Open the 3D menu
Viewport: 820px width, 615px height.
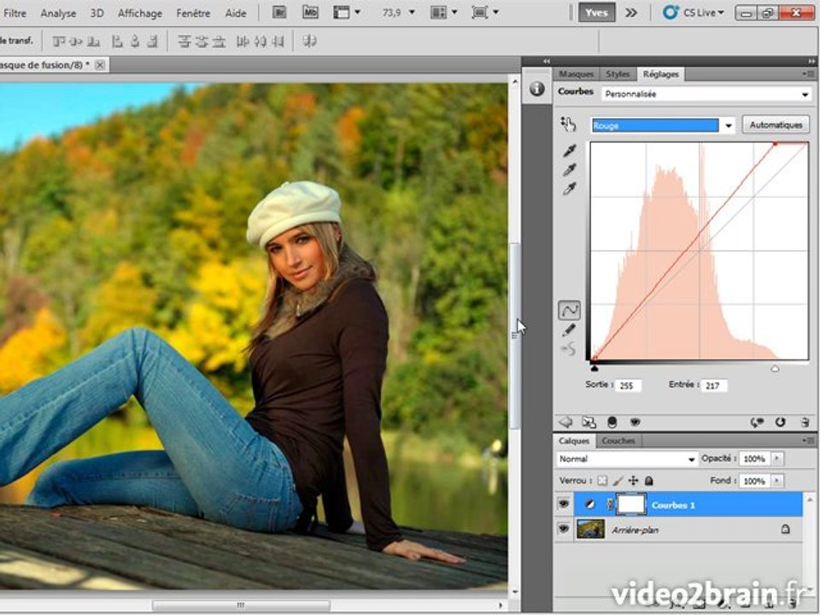click(x=97, y=13)
